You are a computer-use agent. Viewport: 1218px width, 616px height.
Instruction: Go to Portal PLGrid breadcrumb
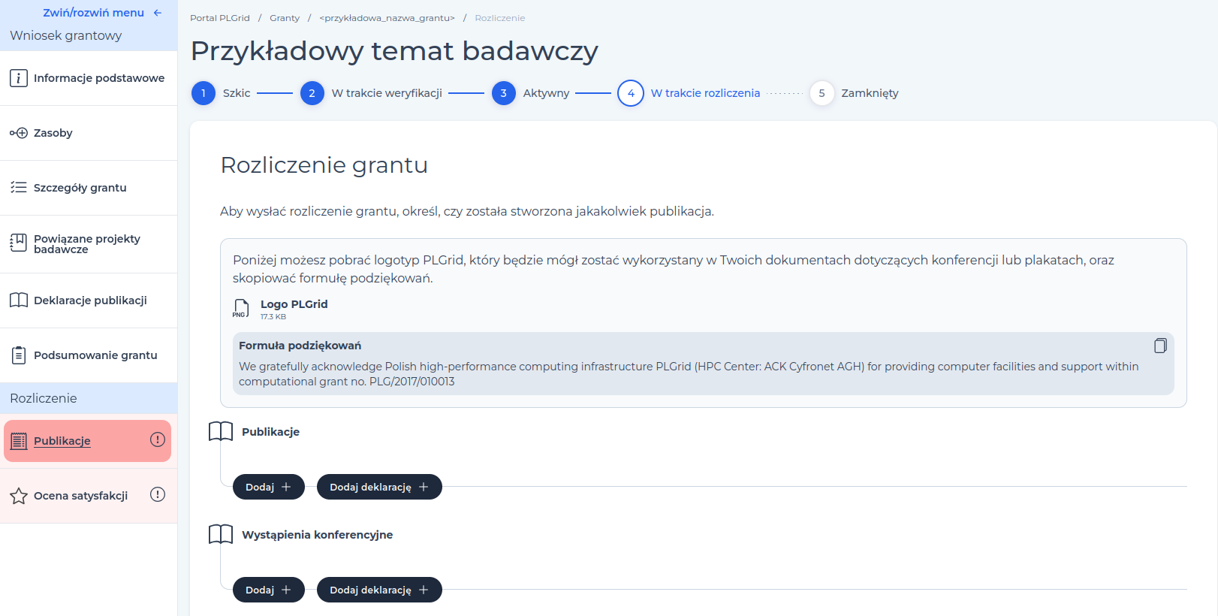point(220,18)
